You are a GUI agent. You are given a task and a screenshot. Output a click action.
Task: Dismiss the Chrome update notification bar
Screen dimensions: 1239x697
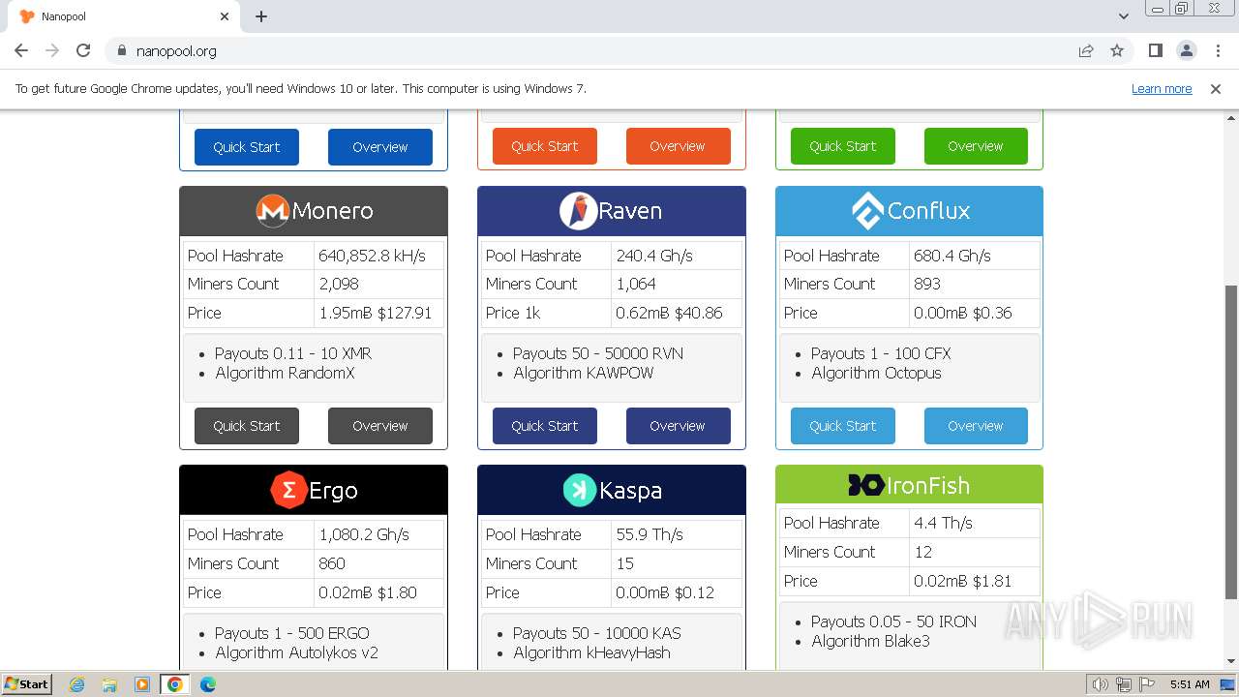tap(1216, 89)
